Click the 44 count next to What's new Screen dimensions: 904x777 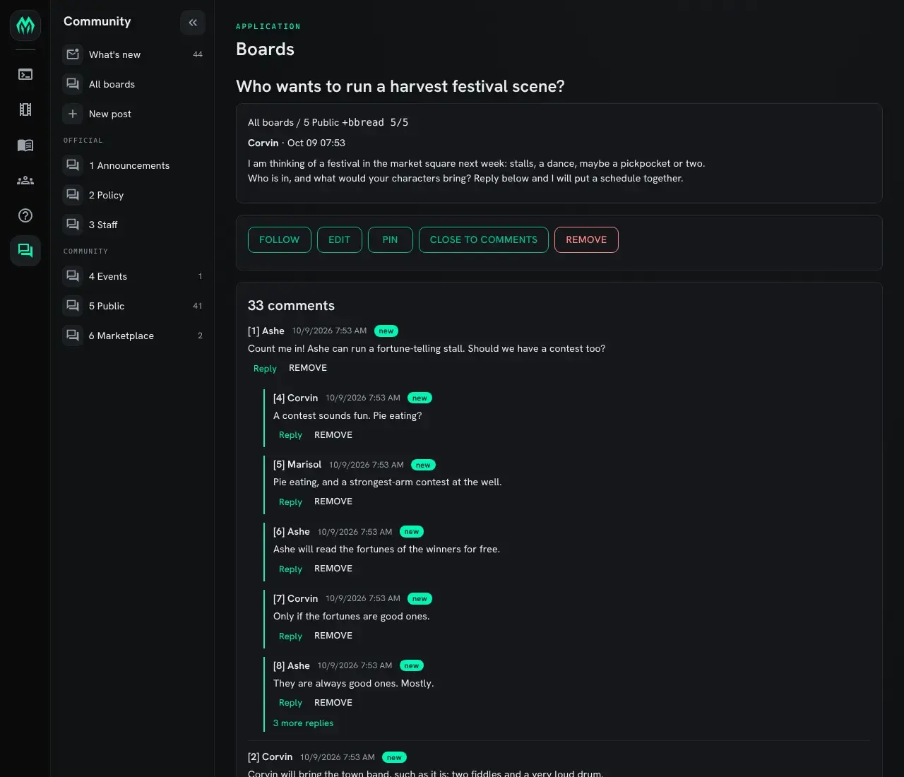click(198, 54)
